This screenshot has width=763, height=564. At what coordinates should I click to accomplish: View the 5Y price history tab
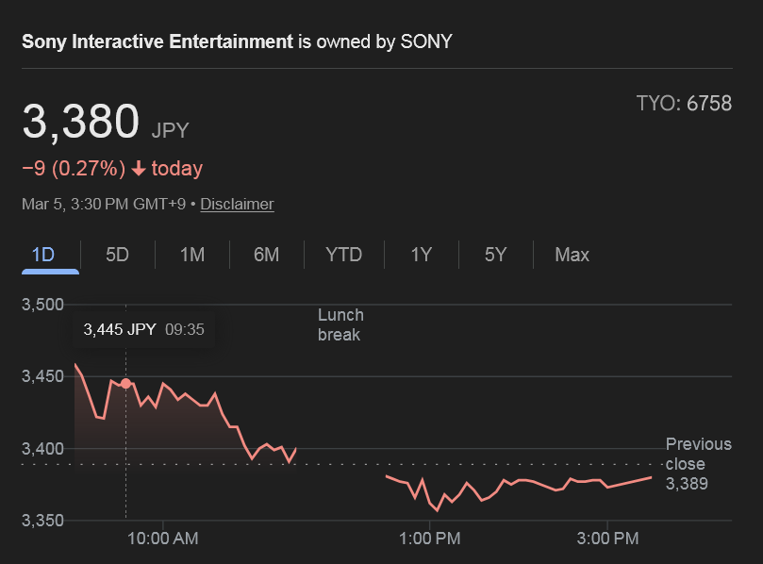(496, 255)
